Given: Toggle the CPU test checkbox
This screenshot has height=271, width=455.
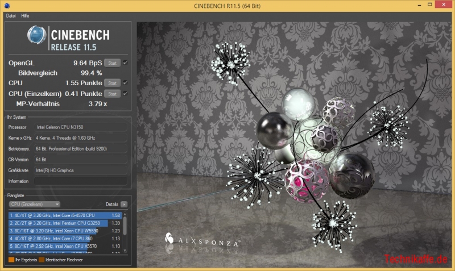Looking at the screenshot, I should (125, 82).
